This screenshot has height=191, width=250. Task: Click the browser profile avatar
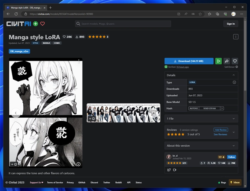pyautogui.click(x=234, y=14)
